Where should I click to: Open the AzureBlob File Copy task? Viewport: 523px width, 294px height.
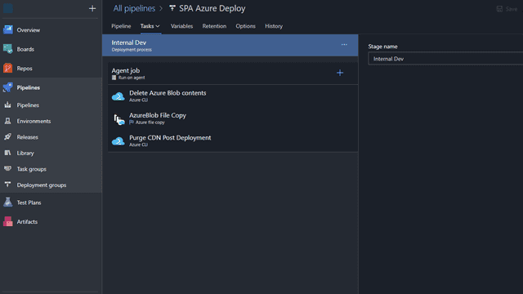[x=233, y=118]
